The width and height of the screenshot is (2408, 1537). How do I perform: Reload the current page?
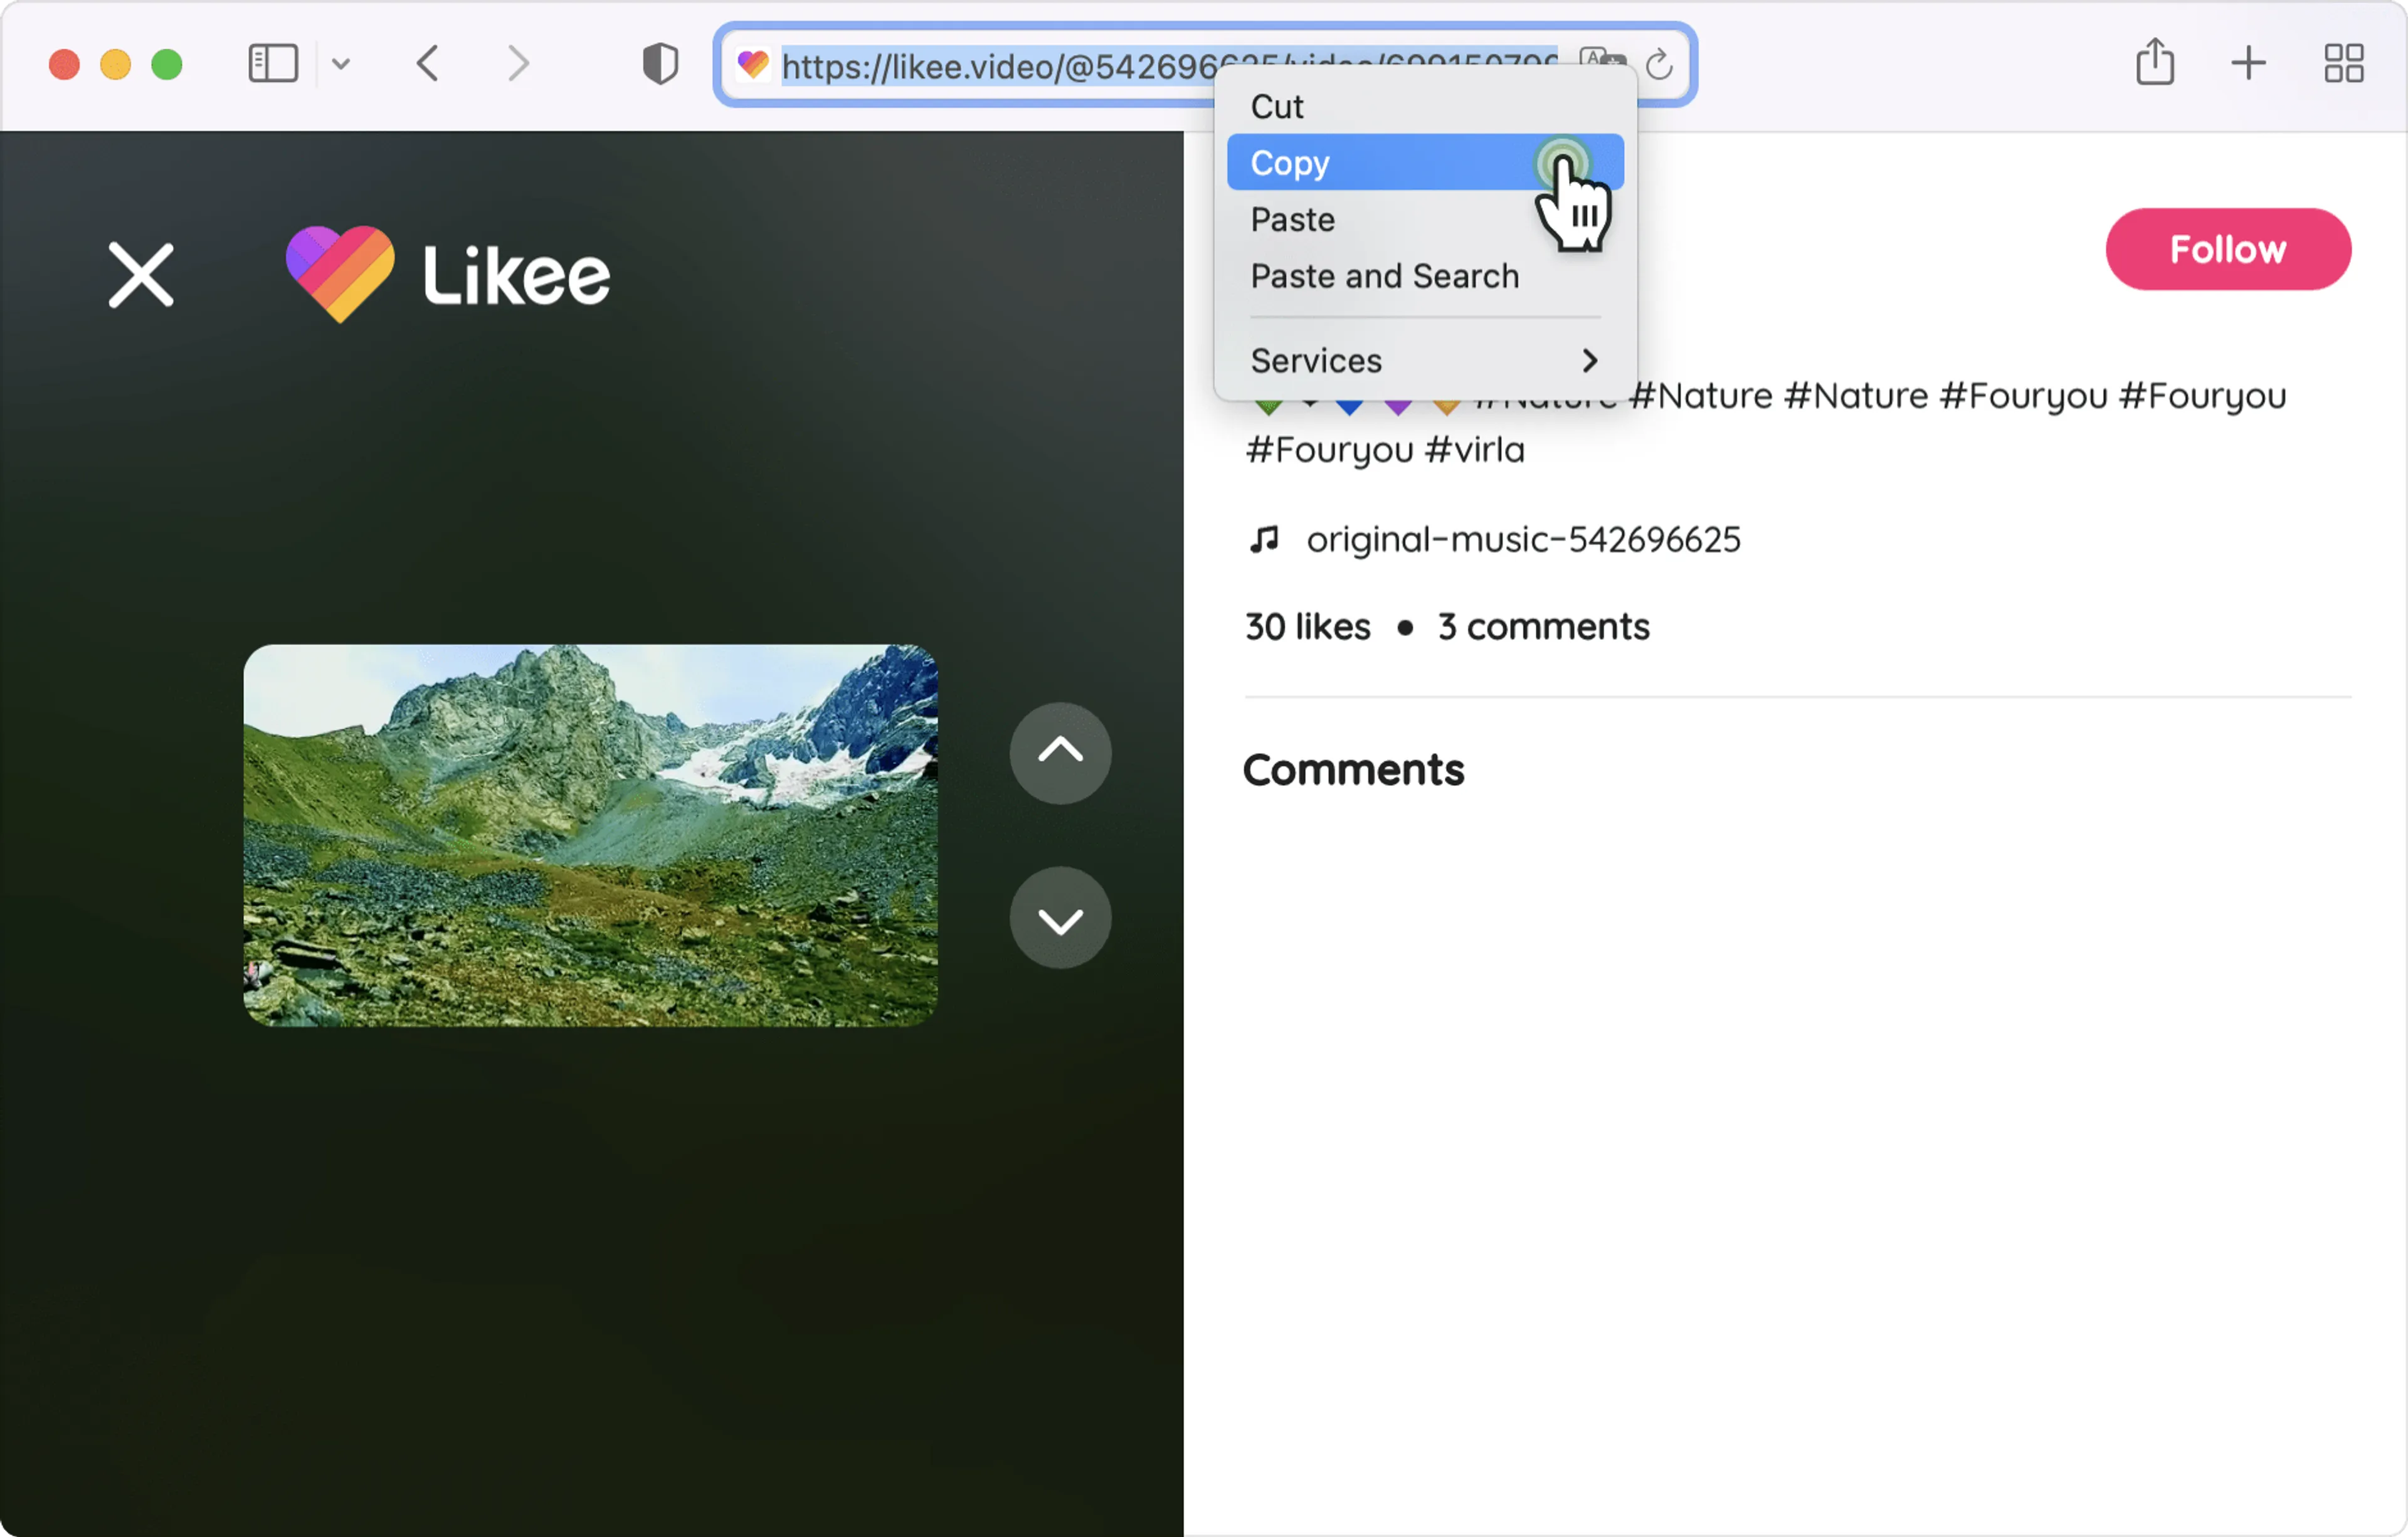click(1659, 65)
